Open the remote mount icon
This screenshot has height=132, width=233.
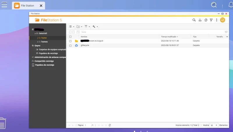pos(200,20)
